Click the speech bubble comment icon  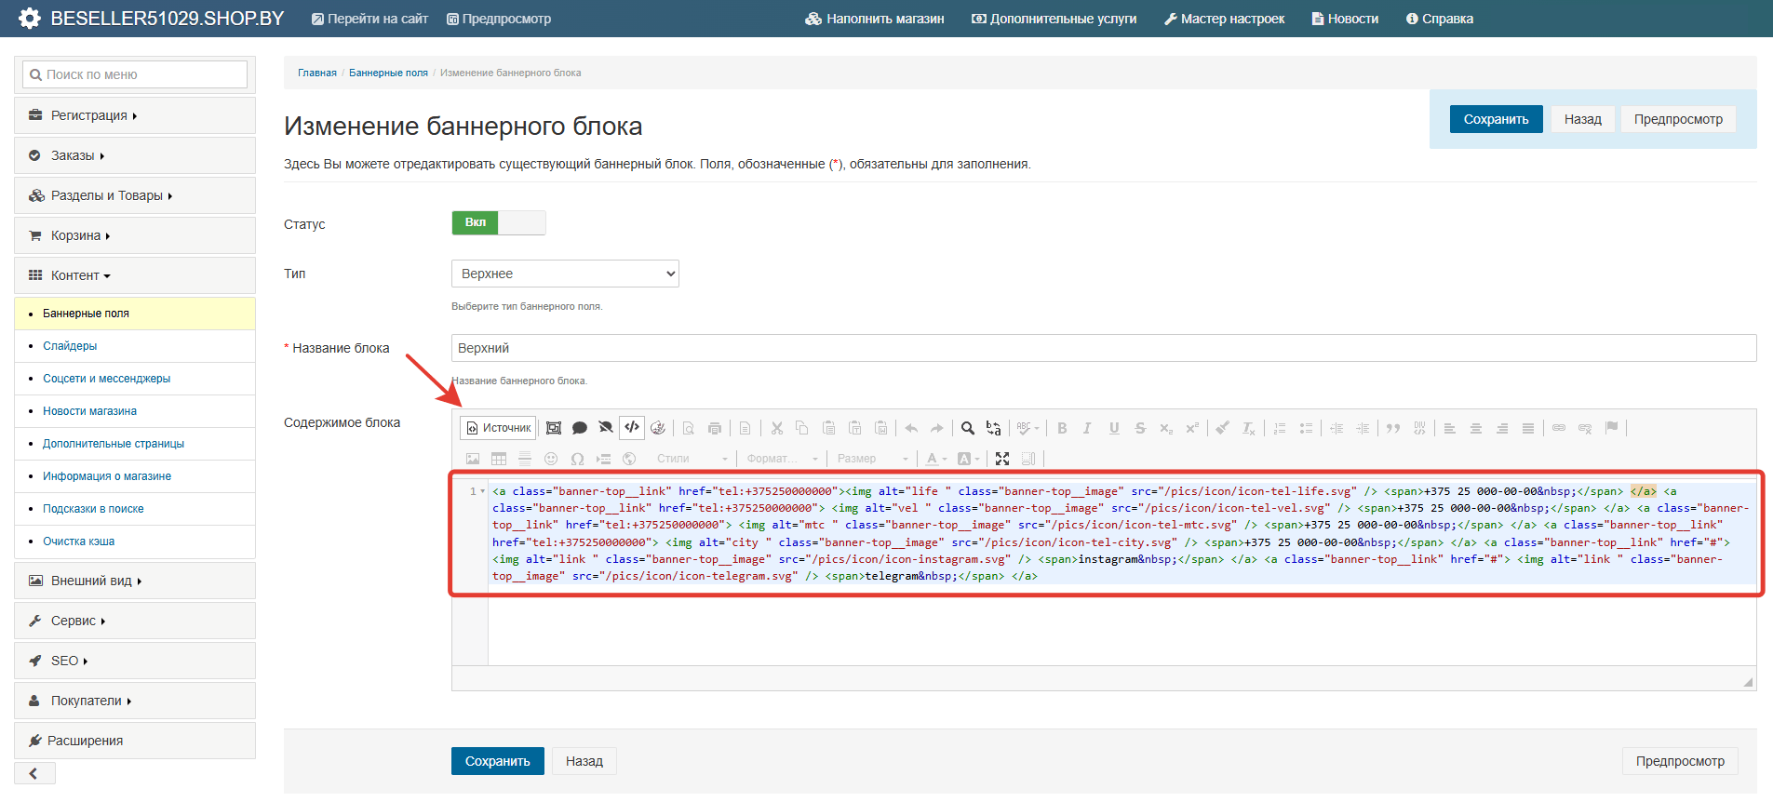point(580,428)
